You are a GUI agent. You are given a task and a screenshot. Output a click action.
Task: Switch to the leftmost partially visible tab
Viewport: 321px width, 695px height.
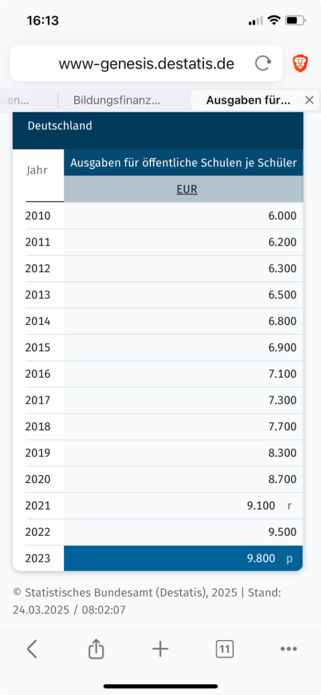click(14, 100)
